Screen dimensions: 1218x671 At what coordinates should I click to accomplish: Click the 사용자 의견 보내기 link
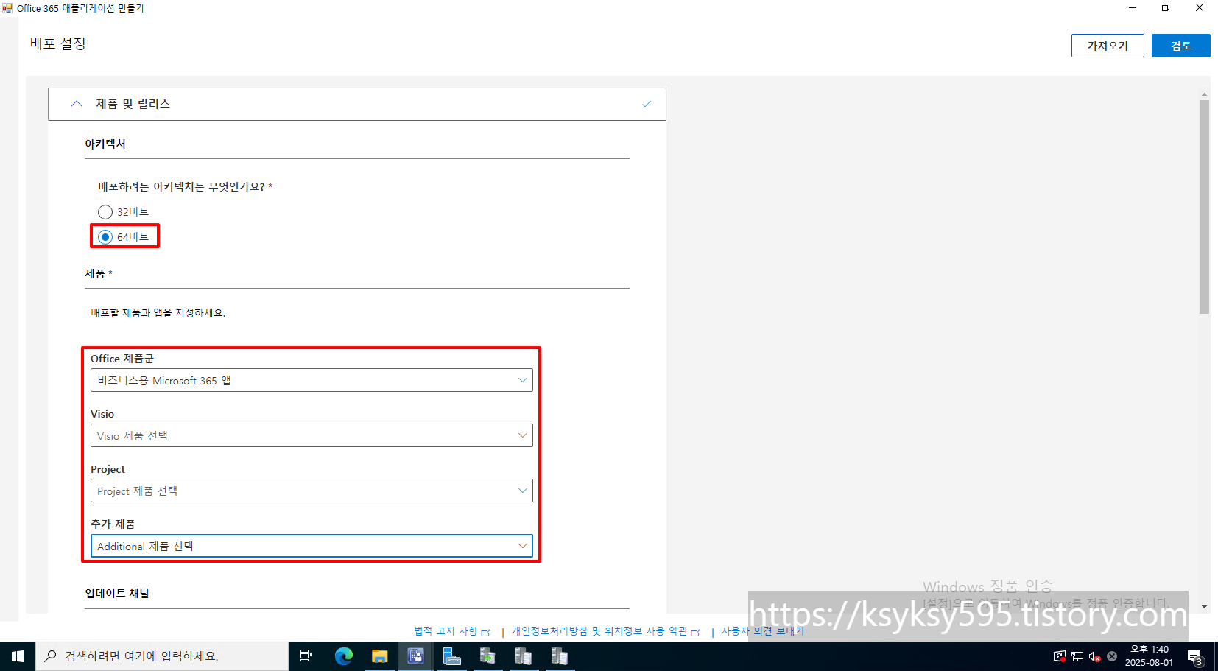point(762,631)
